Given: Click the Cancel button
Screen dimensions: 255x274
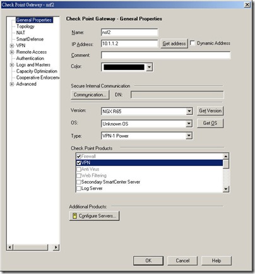Looking at the screenshot, I should point(182,261).
